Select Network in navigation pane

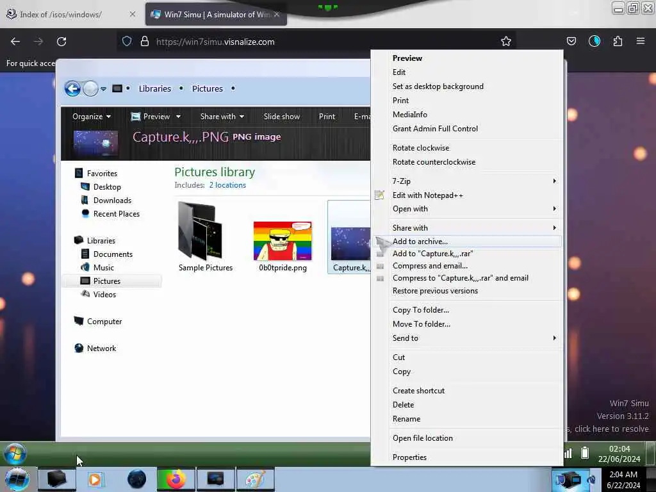click(101, 348)
